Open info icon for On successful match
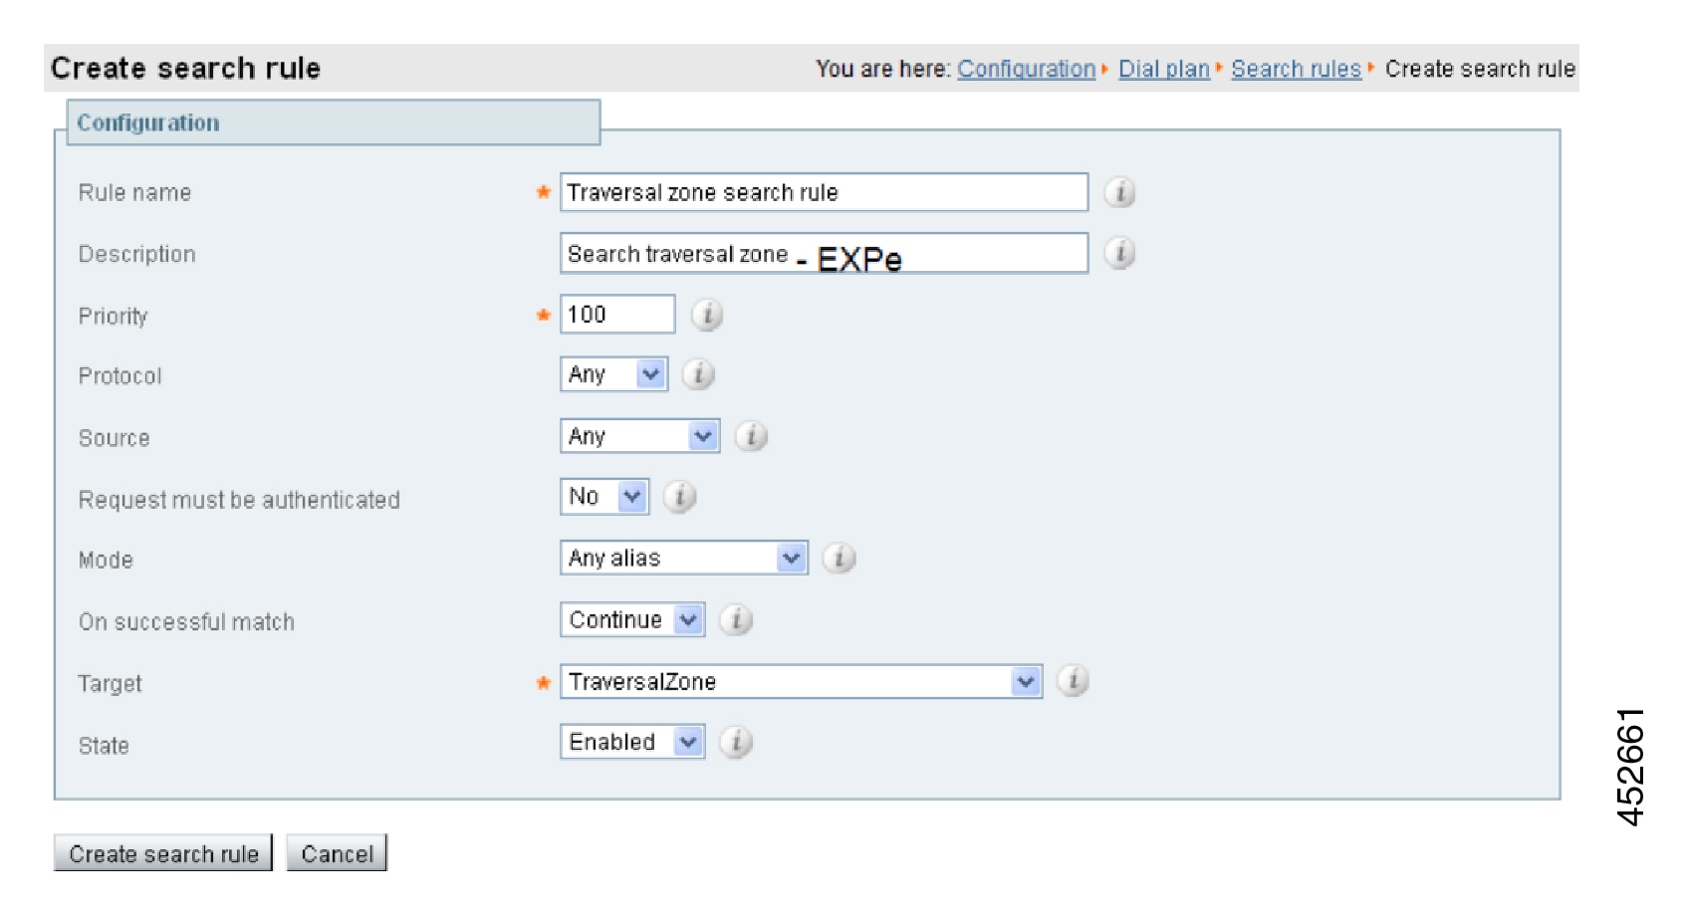 [x=736, y=619]
